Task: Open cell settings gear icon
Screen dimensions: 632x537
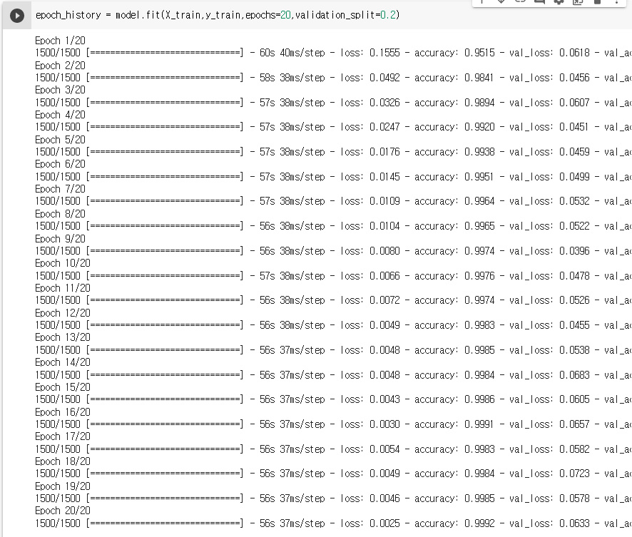Action: [559, 1]
